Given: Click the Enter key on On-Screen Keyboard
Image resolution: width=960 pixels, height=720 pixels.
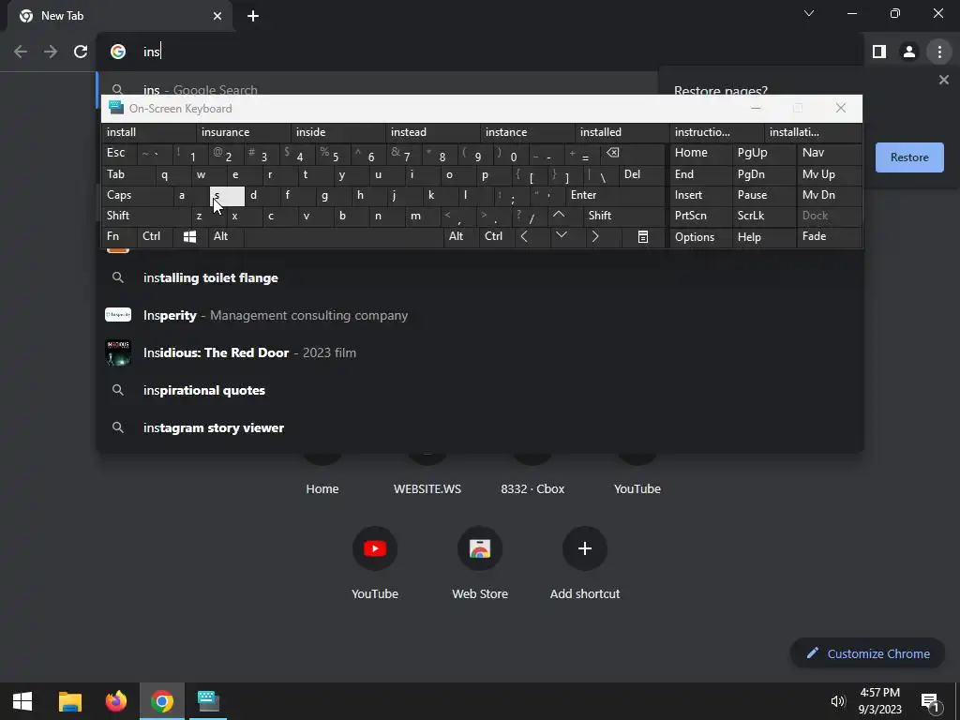Looking at the screenshot, I should [x=615, y=195].
